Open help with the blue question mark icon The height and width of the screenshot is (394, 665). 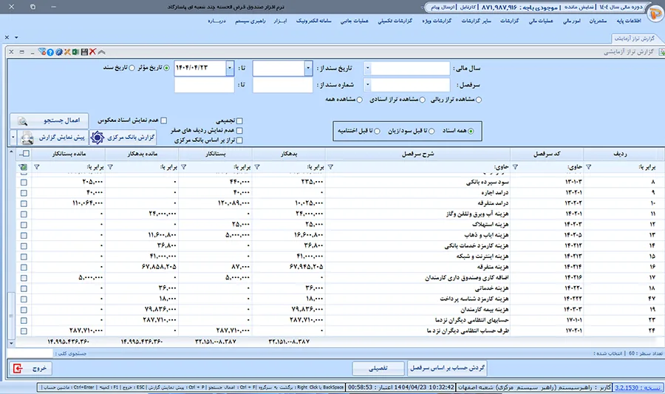tap(50, 52)
